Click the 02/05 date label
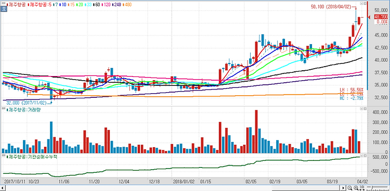 [x=251, y=182]
